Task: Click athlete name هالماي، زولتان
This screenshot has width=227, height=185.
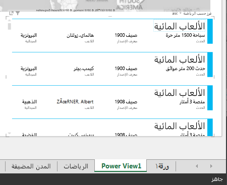Action: point(80,35)
